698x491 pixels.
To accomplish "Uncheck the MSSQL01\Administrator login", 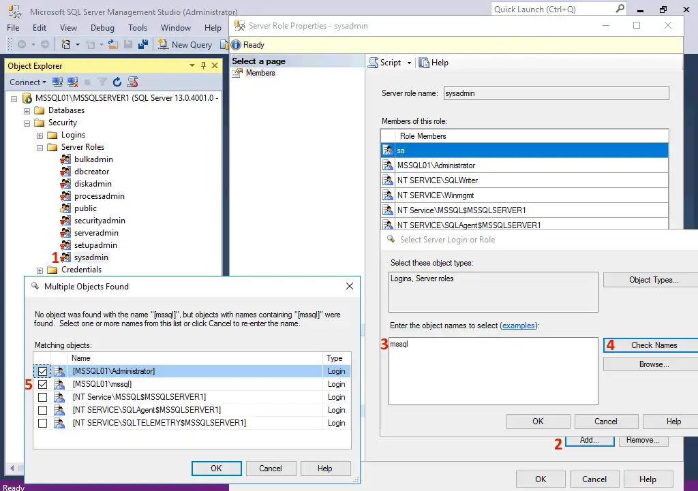I will (x=42, y=371).
